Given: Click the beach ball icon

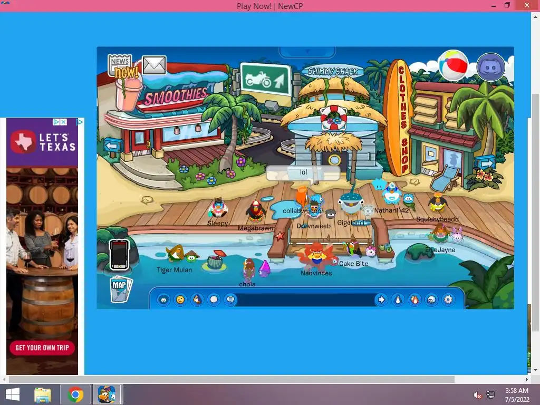Looking at the screenshot, I should click(x=453, y=65).
